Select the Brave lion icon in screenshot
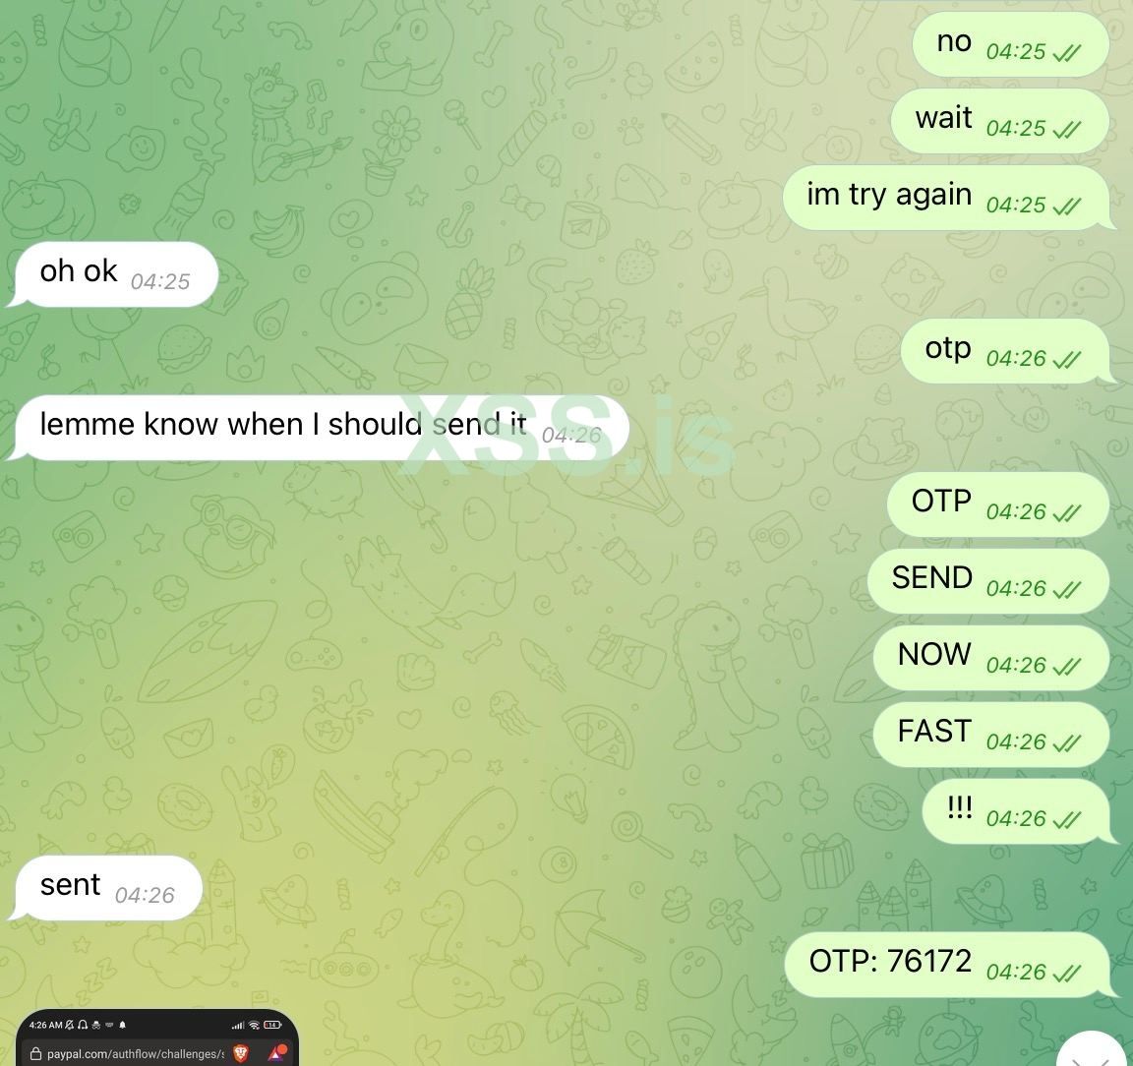The width and height of the screenshot is (1133, 1066). point(241,1053)
